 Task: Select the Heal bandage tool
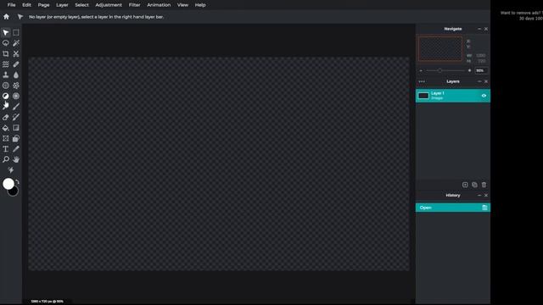click(16, 64)
